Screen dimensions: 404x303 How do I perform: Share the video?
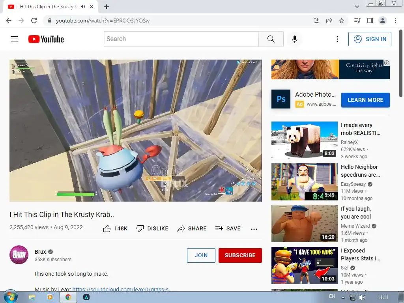192,228
